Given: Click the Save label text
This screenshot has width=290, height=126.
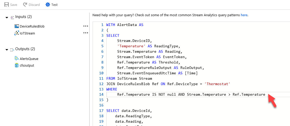Looking at the screenshot, I should (14, 5).
